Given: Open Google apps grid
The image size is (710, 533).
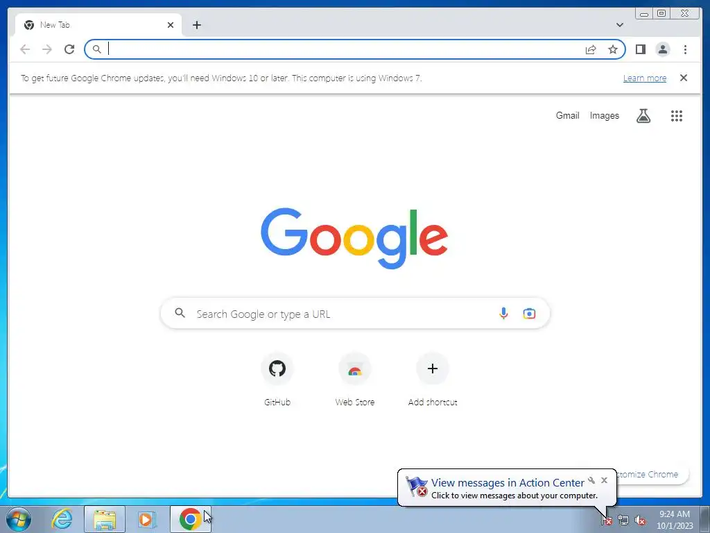Looking at the screenshot, I should (677, 116).
